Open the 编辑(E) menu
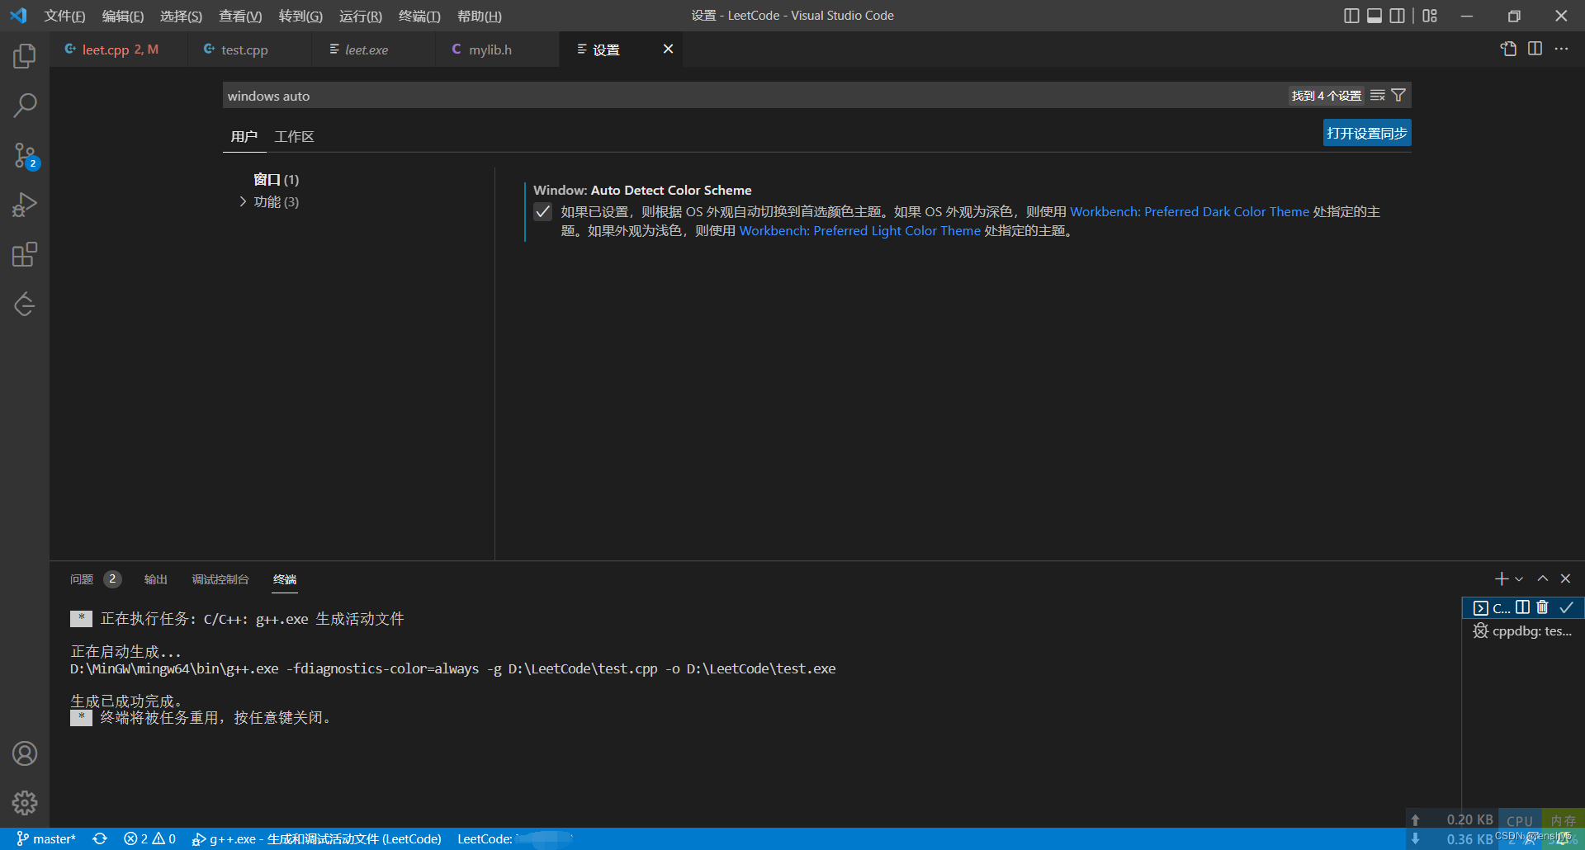This screenshot has height=850, width=1585. coord(123,16)
